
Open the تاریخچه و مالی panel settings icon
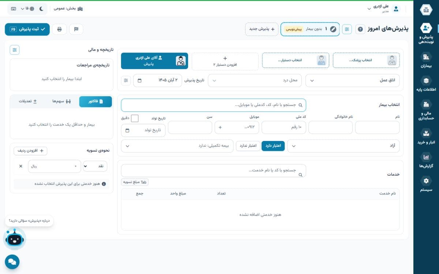(x=15, y=50)
